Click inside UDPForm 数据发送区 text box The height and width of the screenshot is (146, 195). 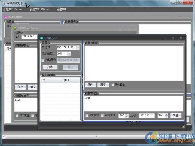(134, 104)
